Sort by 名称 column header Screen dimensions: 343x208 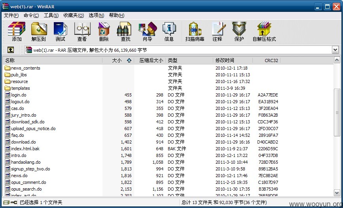[53, 61]
